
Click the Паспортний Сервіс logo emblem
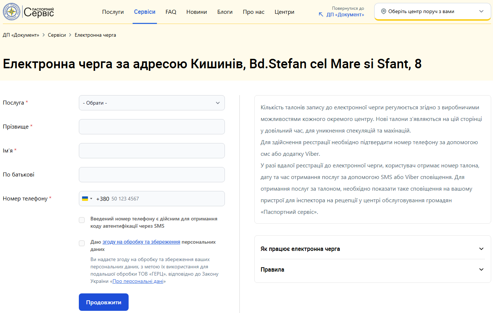click(x=11, y=11)
